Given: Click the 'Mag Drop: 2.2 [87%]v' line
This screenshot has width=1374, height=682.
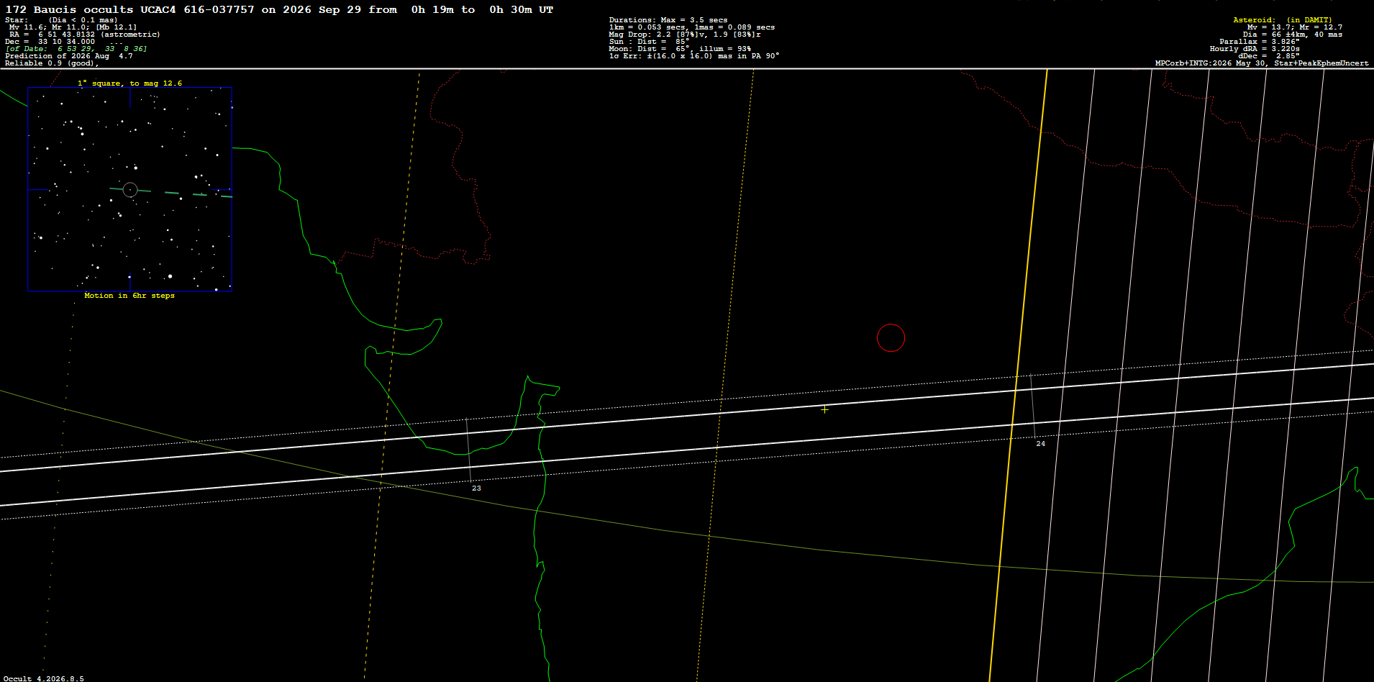Looking at the screenshot, I should click(x=685, y=35).
